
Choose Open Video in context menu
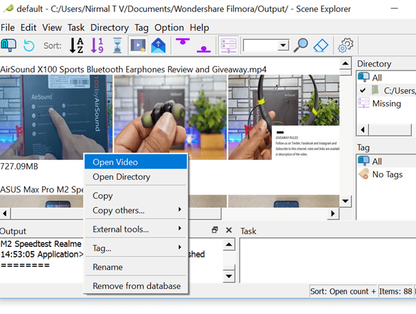[x=135, y=162]
